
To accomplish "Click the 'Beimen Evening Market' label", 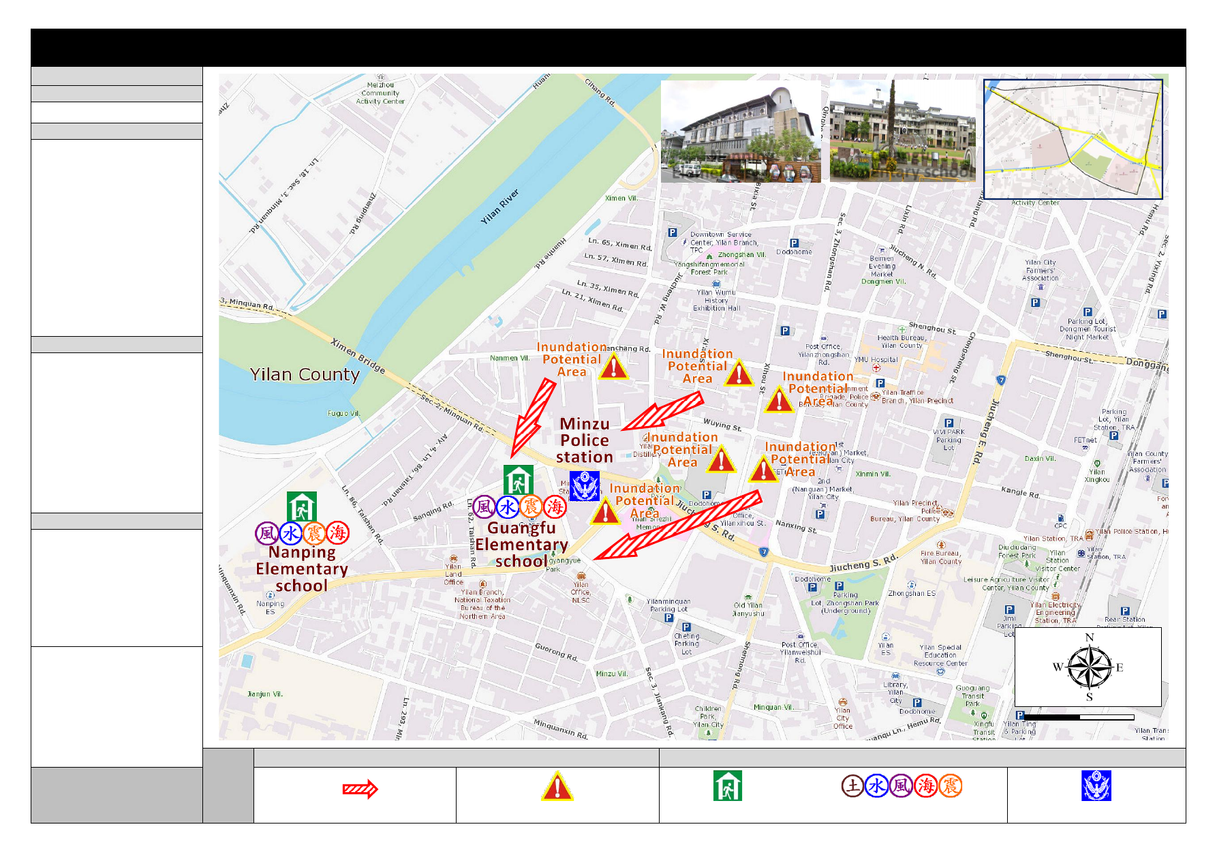I will click(882, 266).
